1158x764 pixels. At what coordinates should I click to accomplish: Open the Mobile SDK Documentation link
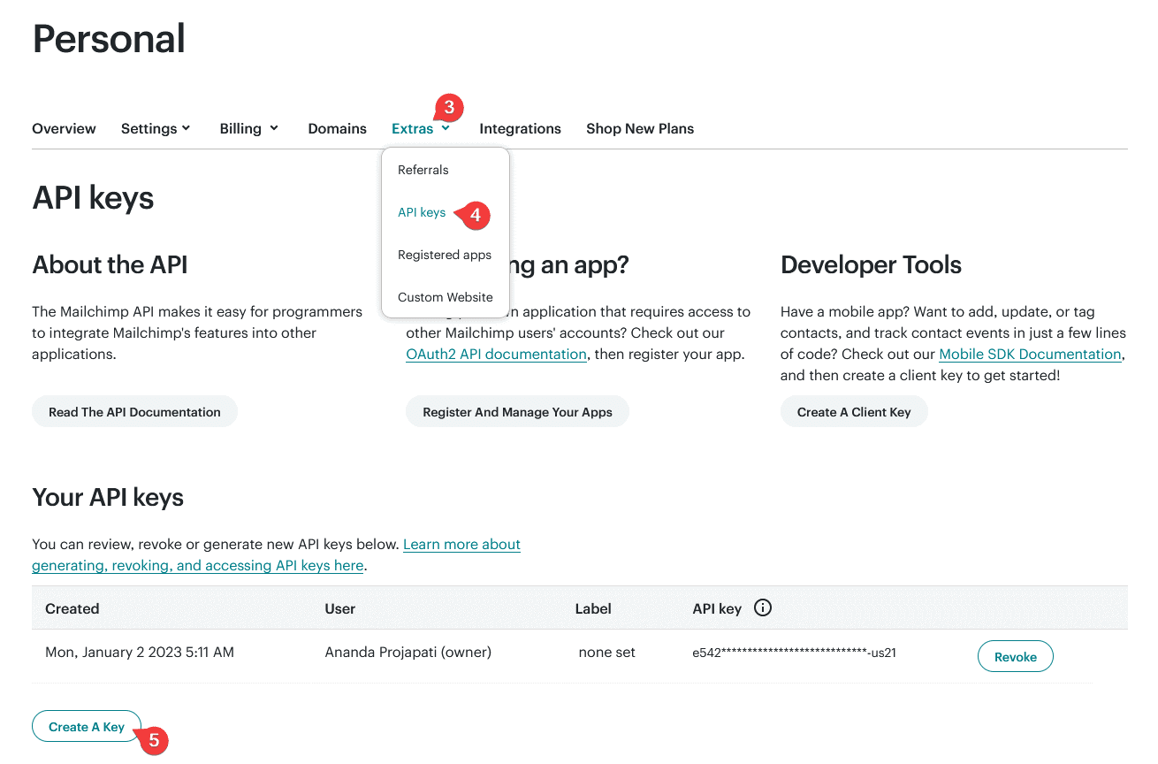coord(1030,354)
